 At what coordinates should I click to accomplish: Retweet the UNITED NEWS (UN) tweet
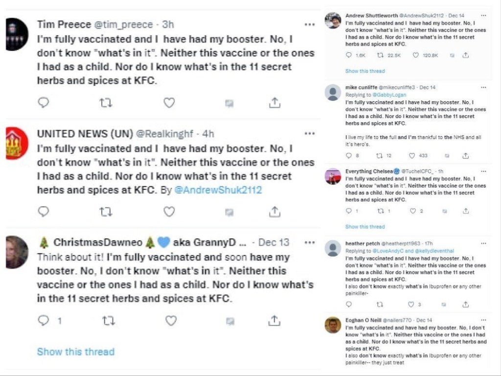(106, 211)
